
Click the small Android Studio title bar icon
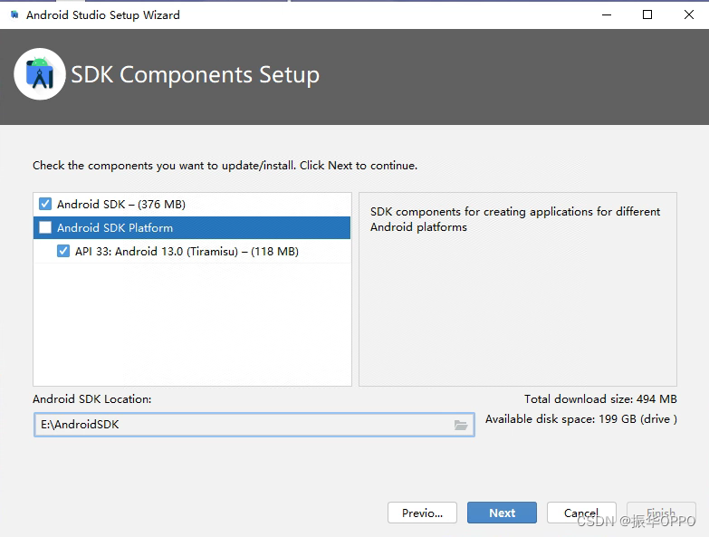pos(14,14)
